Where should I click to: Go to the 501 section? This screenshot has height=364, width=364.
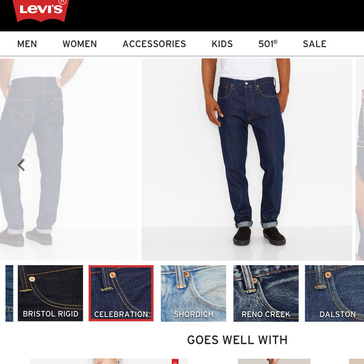point(268,44)
